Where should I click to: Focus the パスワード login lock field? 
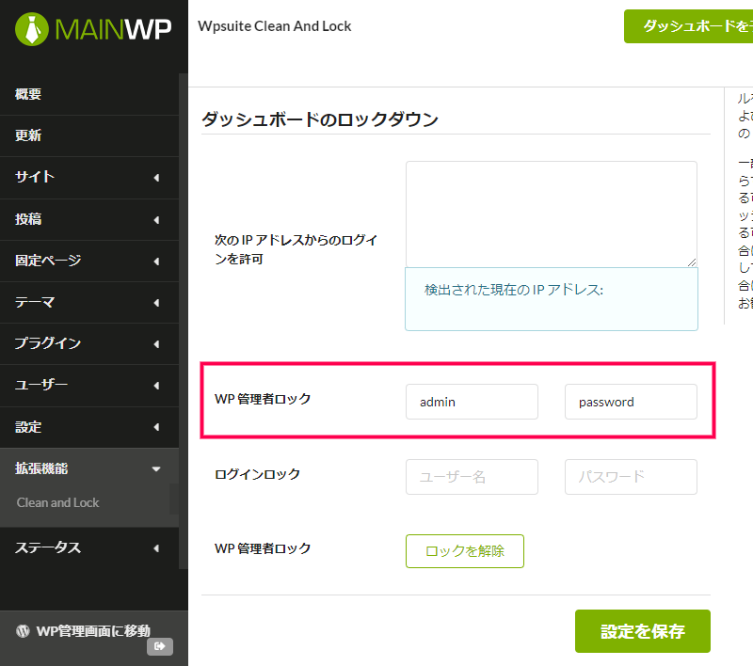point(631,477)
